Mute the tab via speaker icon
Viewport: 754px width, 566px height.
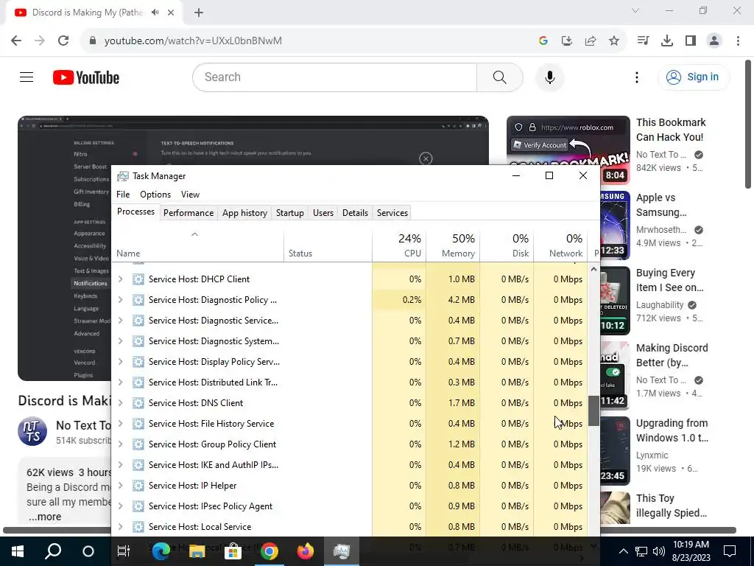pos(155,13)
